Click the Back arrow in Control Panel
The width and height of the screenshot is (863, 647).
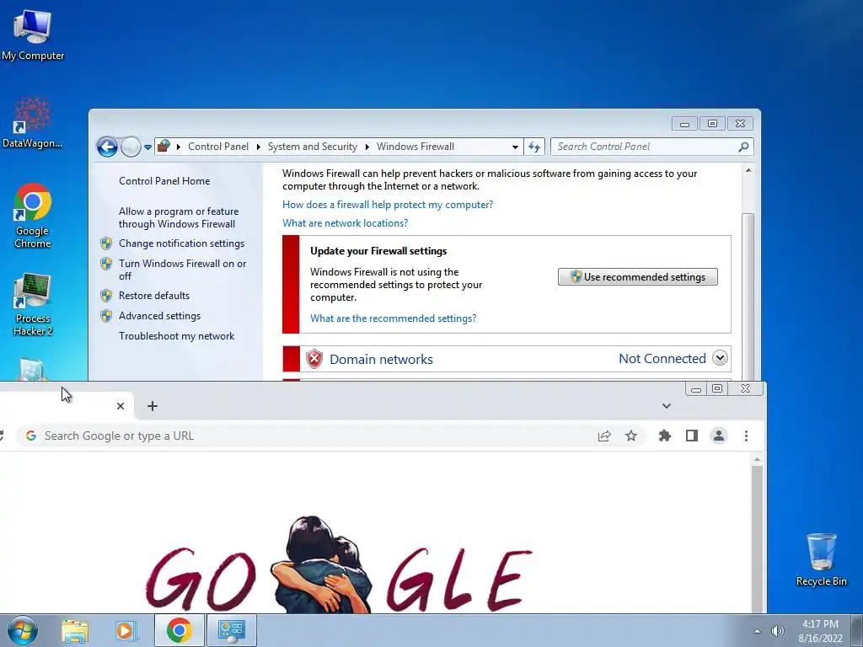click(107, 147)
